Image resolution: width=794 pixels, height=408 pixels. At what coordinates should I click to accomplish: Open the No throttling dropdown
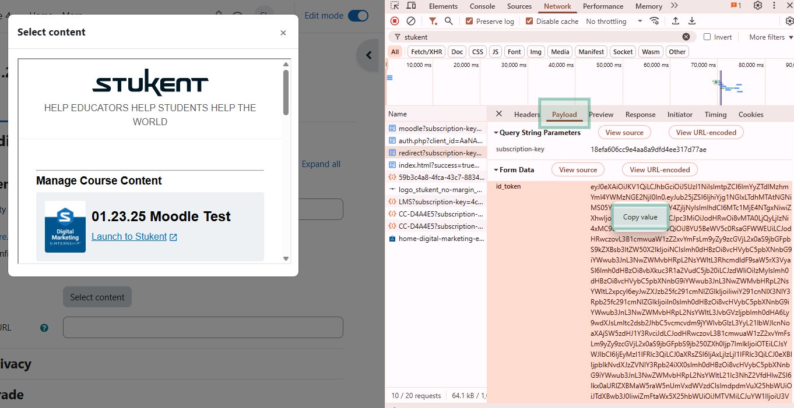pyautogui.click(x=614, y=21)
